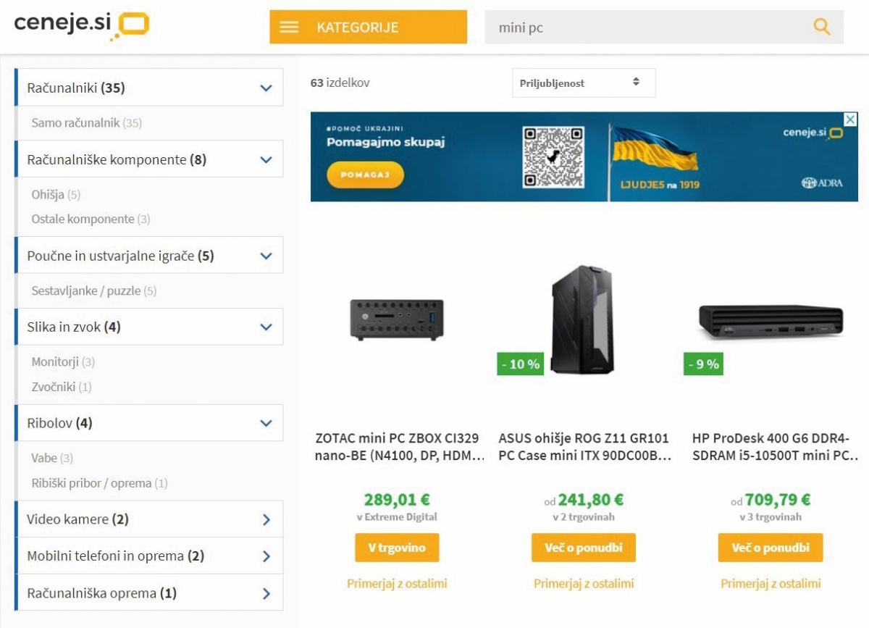869x628 pixels.
Task: Expand the Računalniška oprema chevron
Action: click(x=266, y=593)
